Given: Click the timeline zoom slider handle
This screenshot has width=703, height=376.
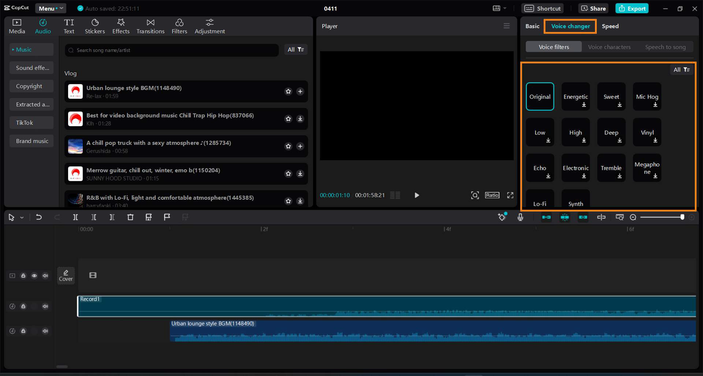Looking at the screenshot, I should tap(682, 217).
